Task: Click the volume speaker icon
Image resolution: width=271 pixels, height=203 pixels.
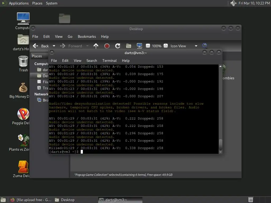Action: 233,3
